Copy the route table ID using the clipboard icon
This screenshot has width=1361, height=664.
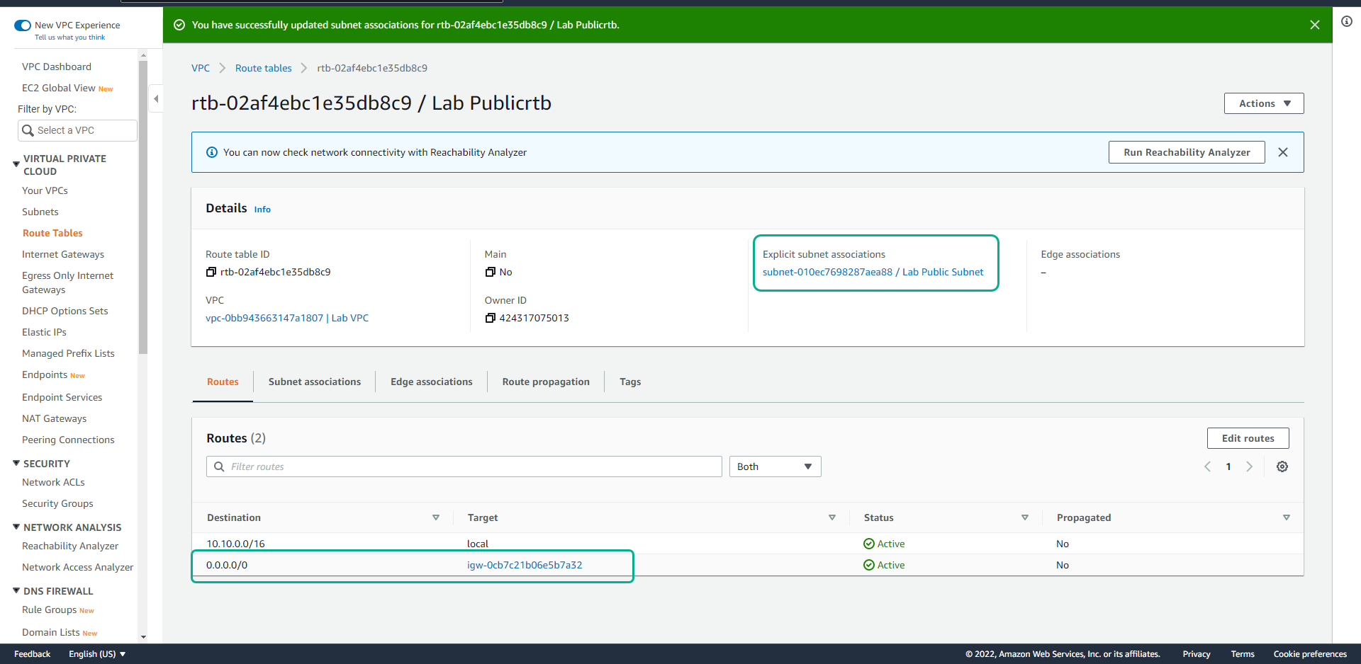pos(211,272)
